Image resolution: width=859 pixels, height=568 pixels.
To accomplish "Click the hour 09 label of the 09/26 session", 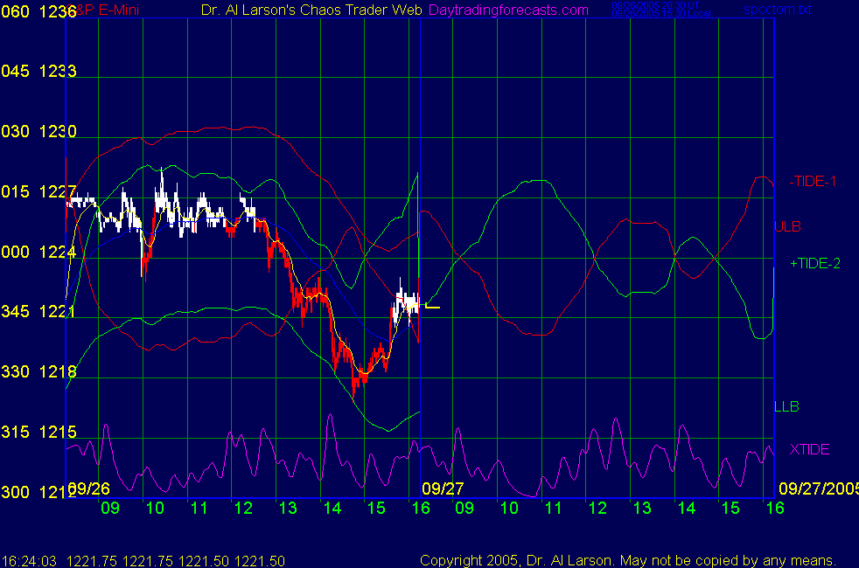I will coord(110,508).
